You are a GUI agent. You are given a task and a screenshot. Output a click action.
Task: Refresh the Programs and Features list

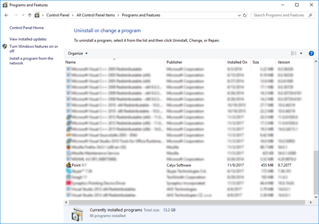(x=244, y=15)
